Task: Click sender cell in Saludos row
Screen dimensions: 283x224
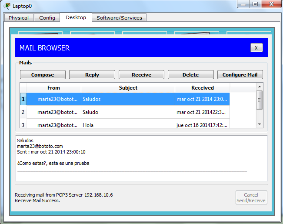Action: 53,99
